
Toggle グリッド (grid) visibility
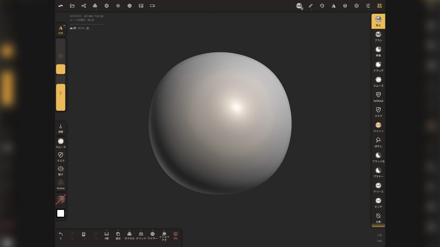[x=141, y=235]
